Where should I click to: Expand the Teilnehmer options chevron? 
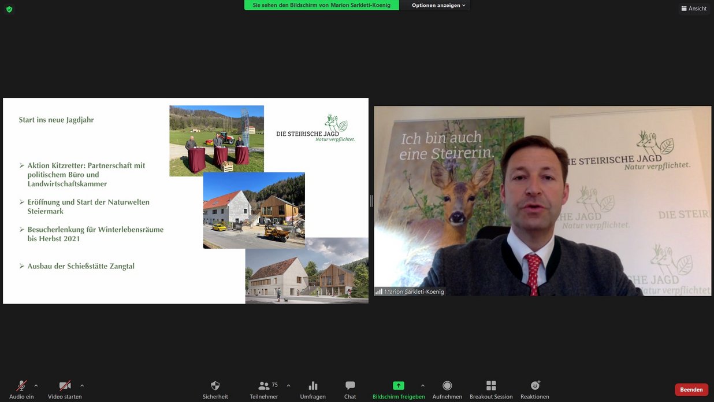coord(288,385)
